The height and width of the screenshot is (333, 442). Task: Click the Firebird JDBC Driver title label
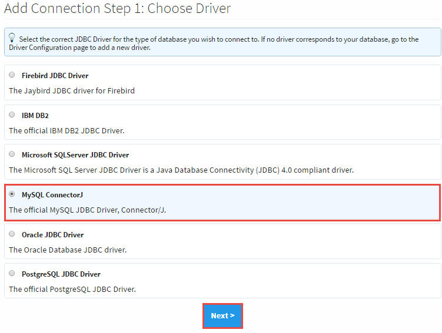click(55, 76)
